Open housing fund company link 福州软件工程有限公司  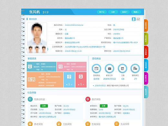[47, 117]
